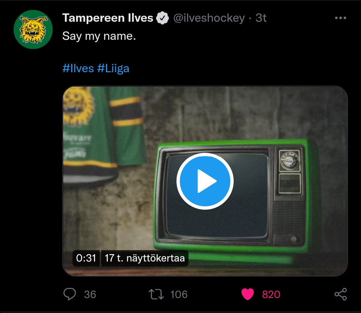
Task: Click the 'Say my name.' tweet text
Action: (x=99, y=36)
